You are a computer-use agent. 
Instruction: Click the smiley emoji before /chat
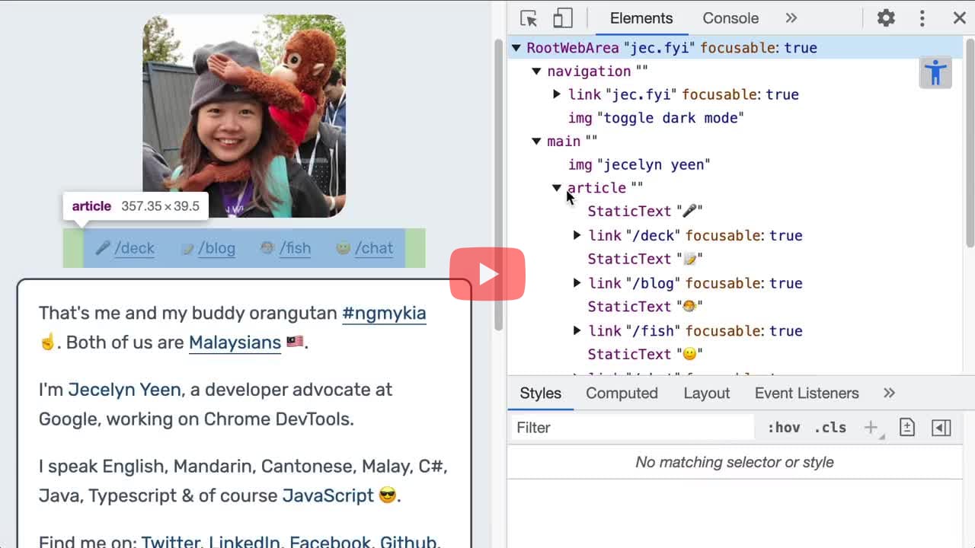(x=343, y=248)
